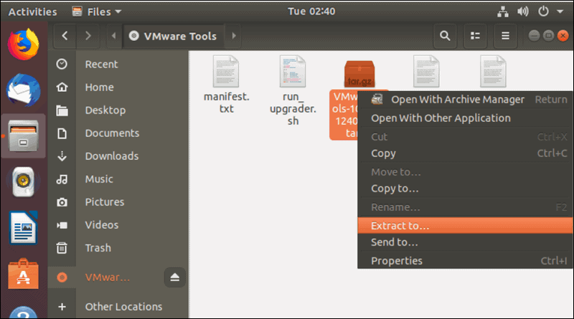Click the volume icon in the top bar
Viewport: 574px width, 319px height.
pos(523,11)
